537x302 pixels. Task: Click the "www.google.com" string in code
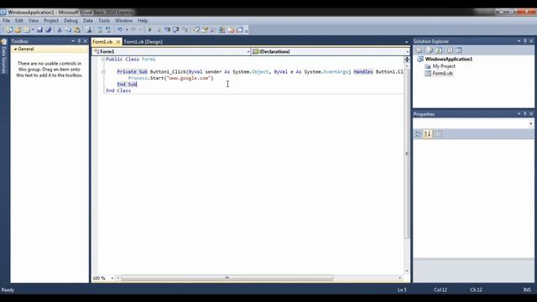pos(188,78)
